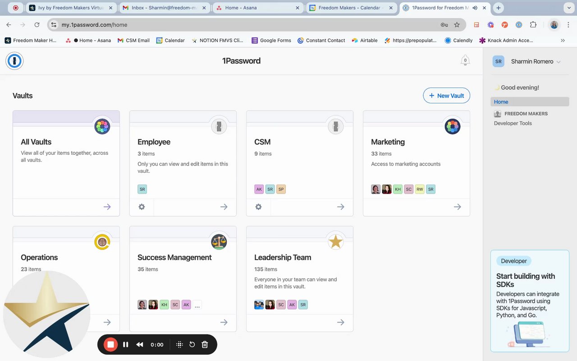
Task: Click the 1Password extension icon in toolbar
Action: [x=519, y=25]
